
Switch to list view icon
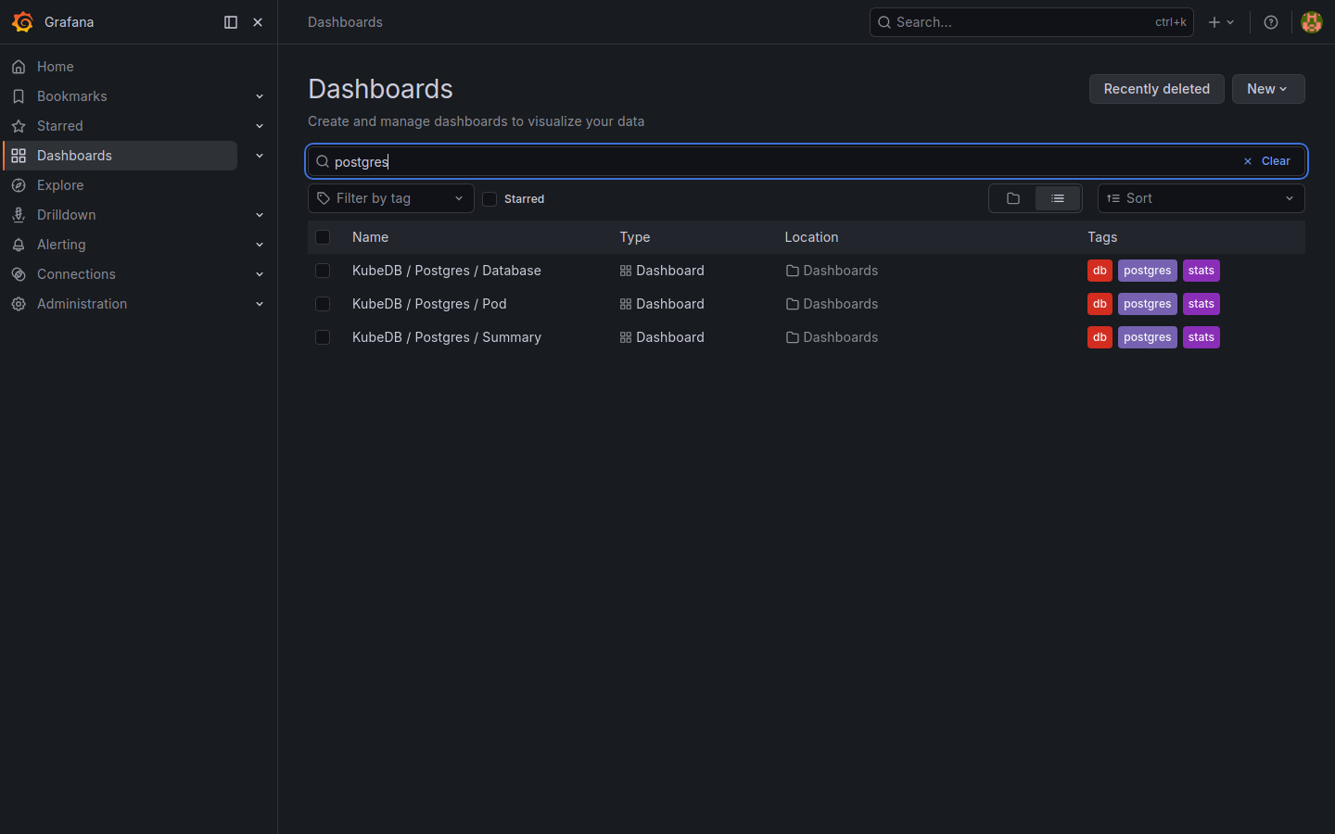point(1058,198)
